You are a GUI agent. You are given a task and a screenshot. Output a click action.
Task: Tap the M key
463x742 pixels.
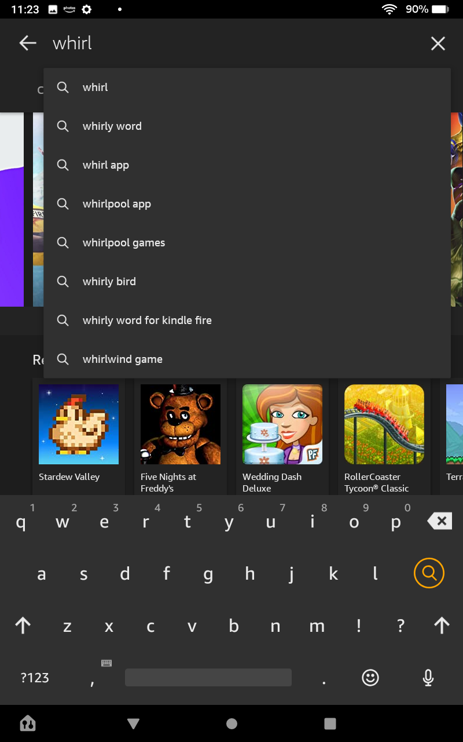click(317, 625)
